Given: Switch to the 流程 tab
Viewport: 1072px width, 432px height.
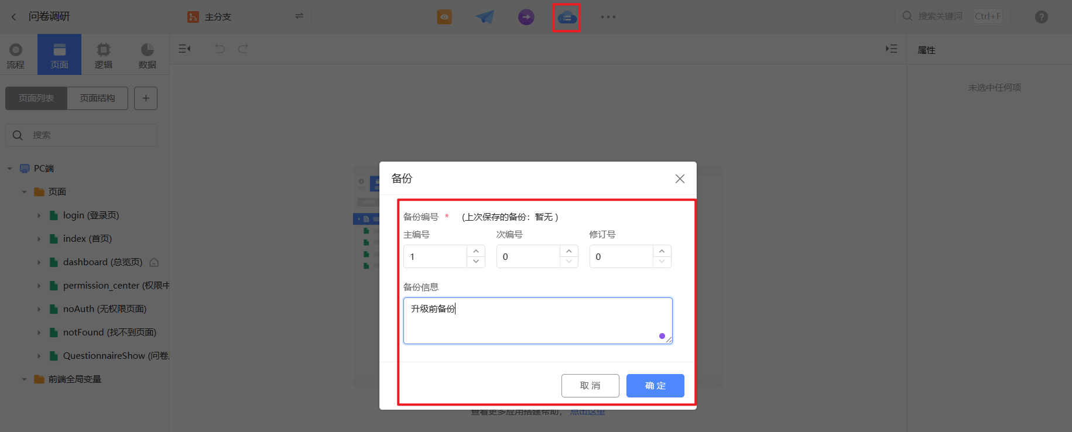Looking at the screenshot, I should pos(16,55).
